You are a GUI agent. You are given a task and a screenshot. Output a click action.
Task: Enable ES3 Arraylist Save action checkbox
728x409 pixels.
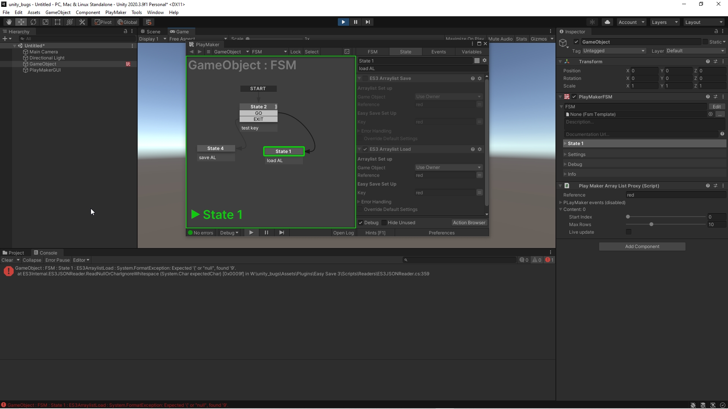pos(365,78)
